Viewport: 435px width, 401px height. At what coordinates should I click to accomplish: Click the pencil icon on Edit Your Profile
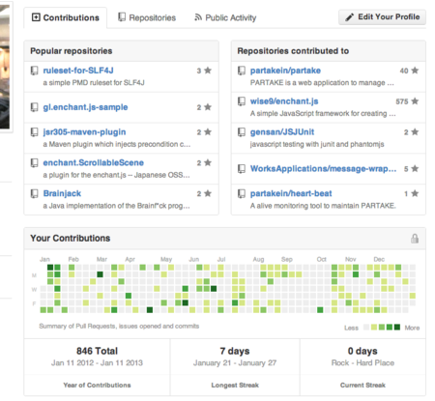click(350, 17)
